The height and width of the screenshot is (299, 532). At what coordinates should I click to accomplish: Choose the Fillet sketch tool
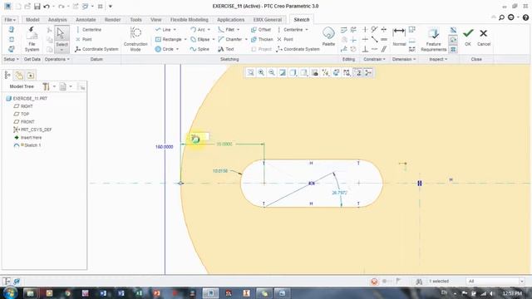pos(226,30)
